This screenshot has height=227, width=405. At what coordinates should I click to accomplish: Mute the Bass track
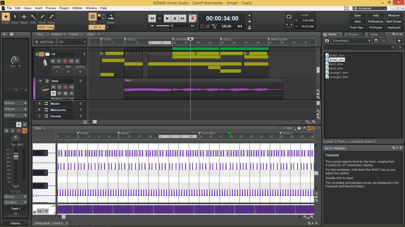(x=53, y=87)
